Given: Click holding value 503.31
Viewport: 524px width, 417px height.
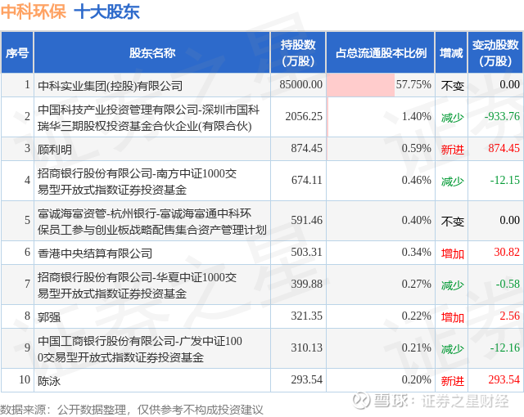Looking at the screenshot, I should click(x=306, y=252).
